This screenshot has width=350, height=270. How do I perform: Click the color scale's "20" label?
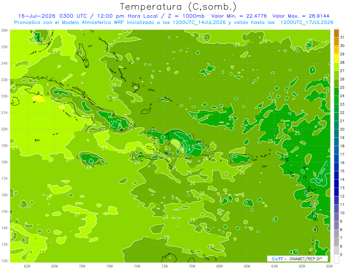click(x=342, y=129)
